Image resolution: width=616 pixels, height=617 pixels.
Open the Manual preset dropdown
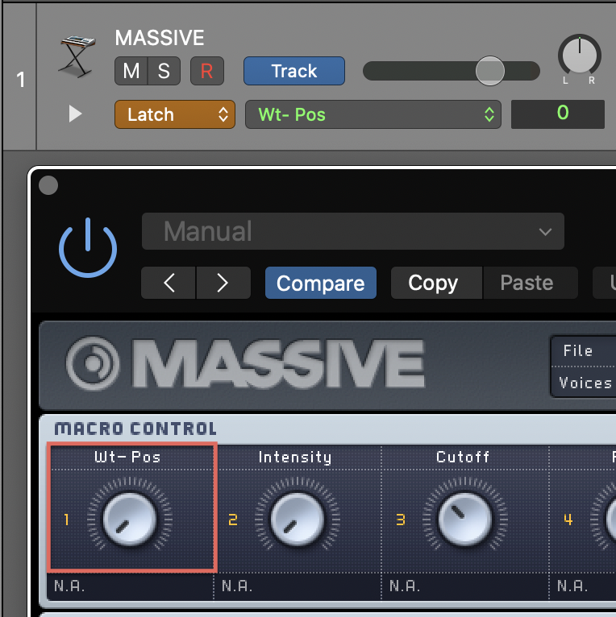(353, 231)
